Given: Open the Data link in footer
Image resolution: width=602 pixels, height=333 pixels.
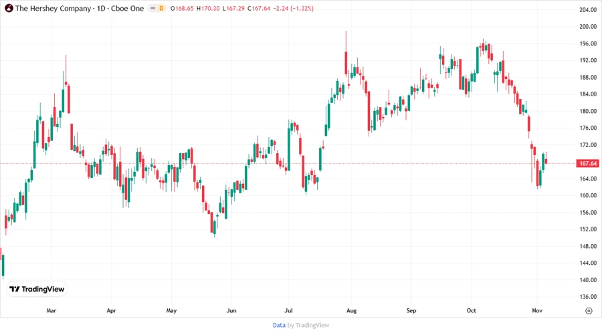Looking at the screenshot, I should (x=279, y=326).
